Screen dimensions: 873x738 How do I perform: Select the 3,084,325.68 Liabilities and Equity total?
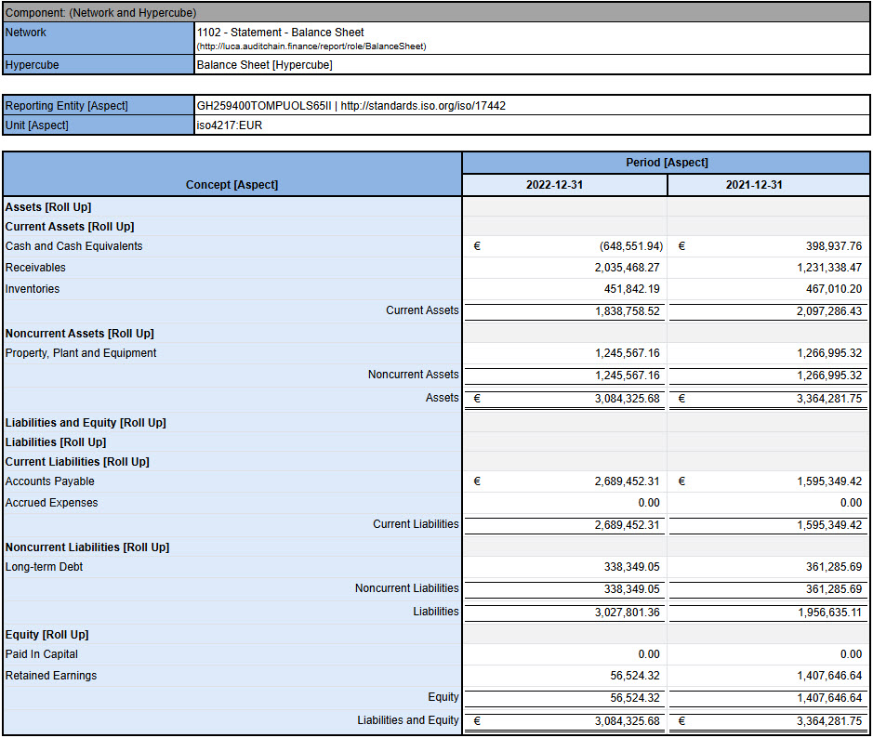(627, 721)
